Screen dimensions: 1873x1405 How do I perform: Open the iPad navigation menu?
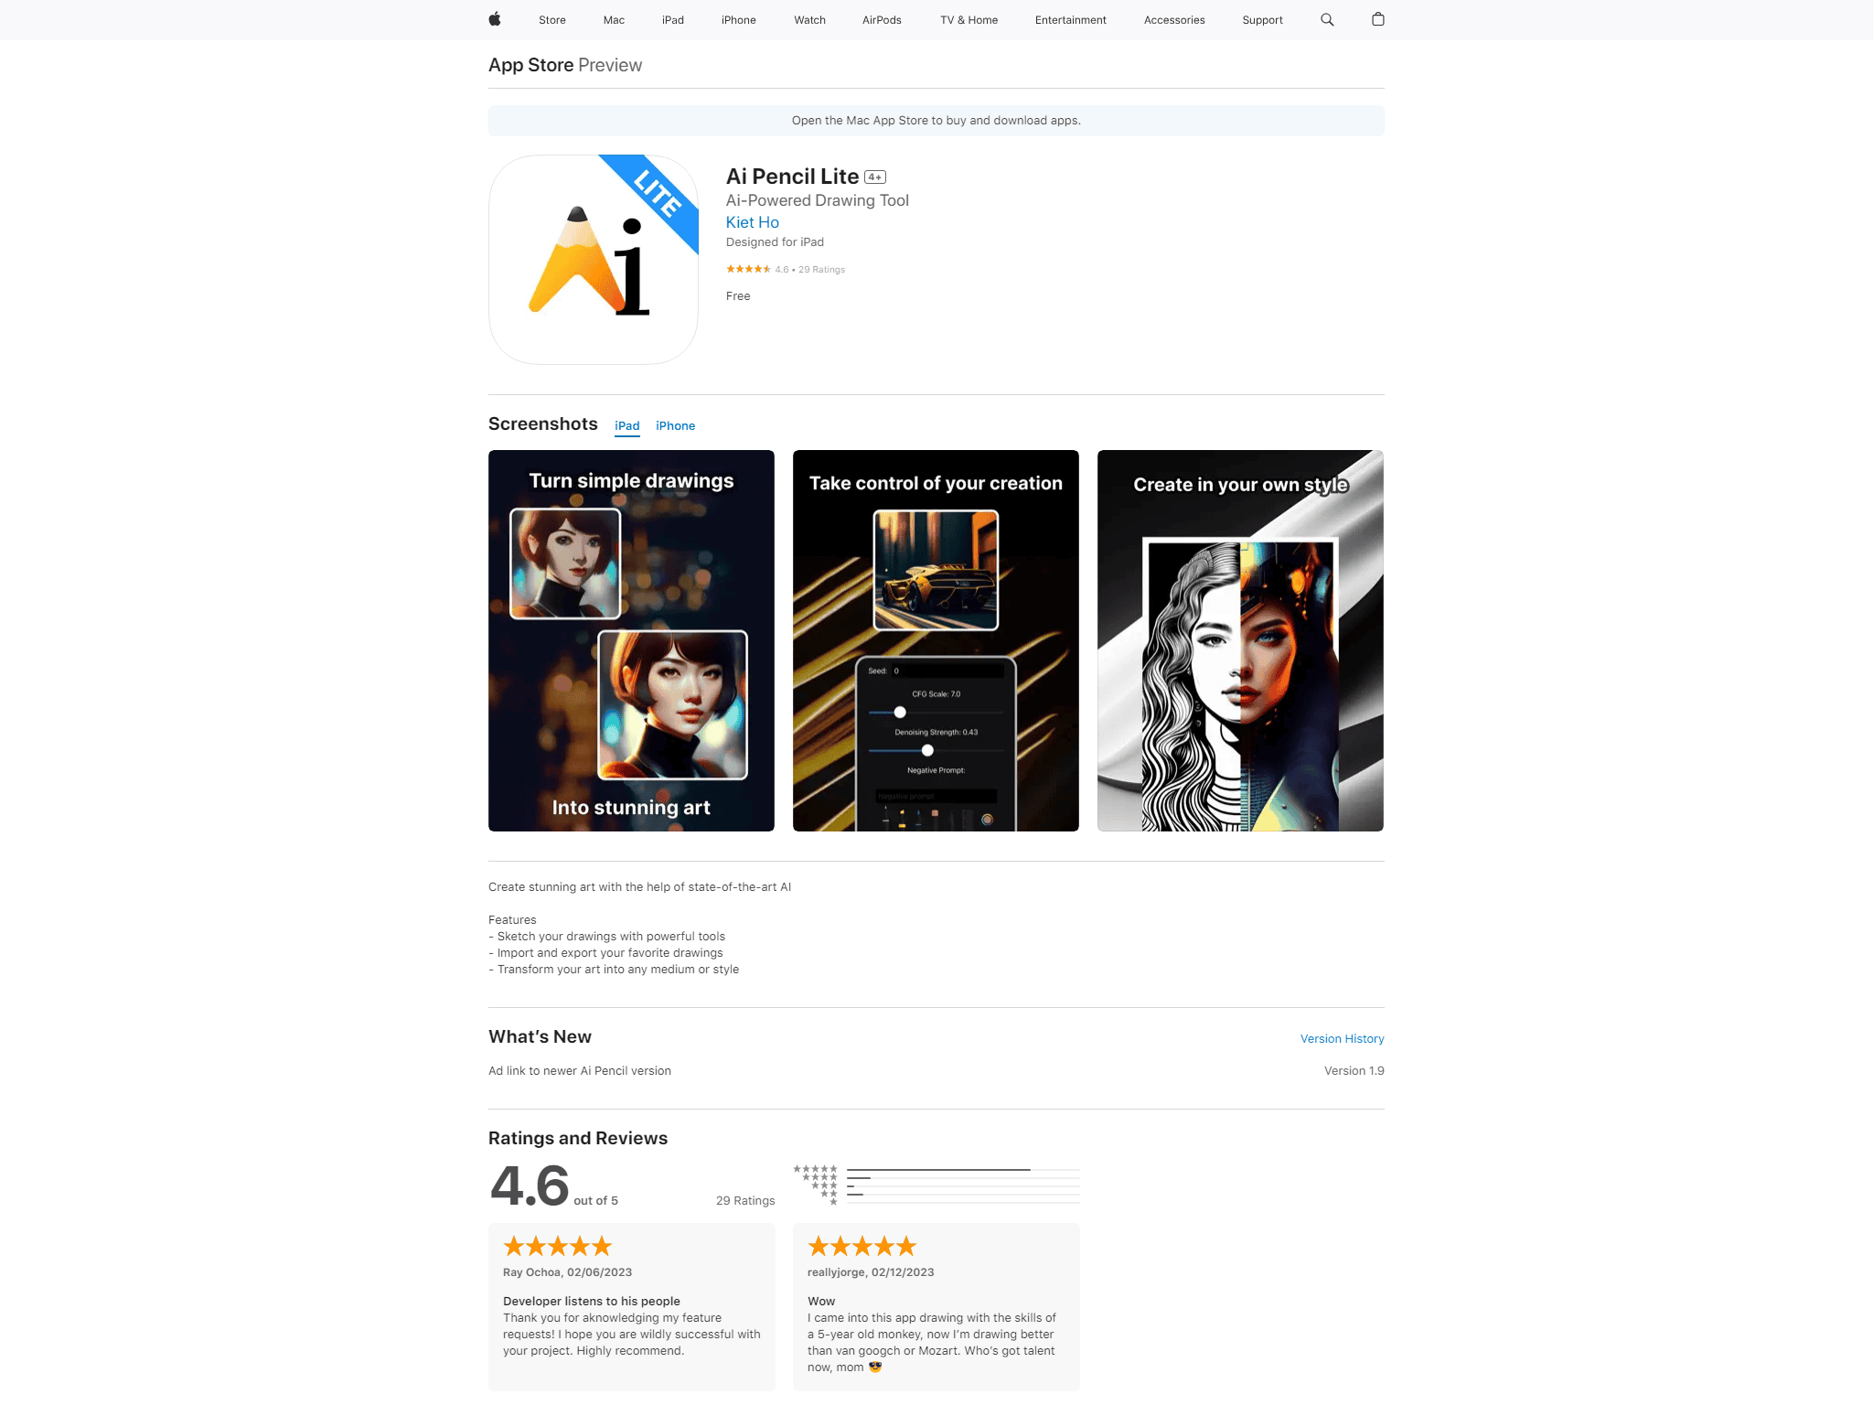tap(673, 20)
